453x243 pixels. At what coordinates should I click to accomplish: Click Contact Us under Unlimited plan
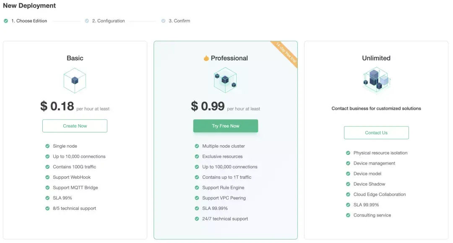click(x=376, y=133)
